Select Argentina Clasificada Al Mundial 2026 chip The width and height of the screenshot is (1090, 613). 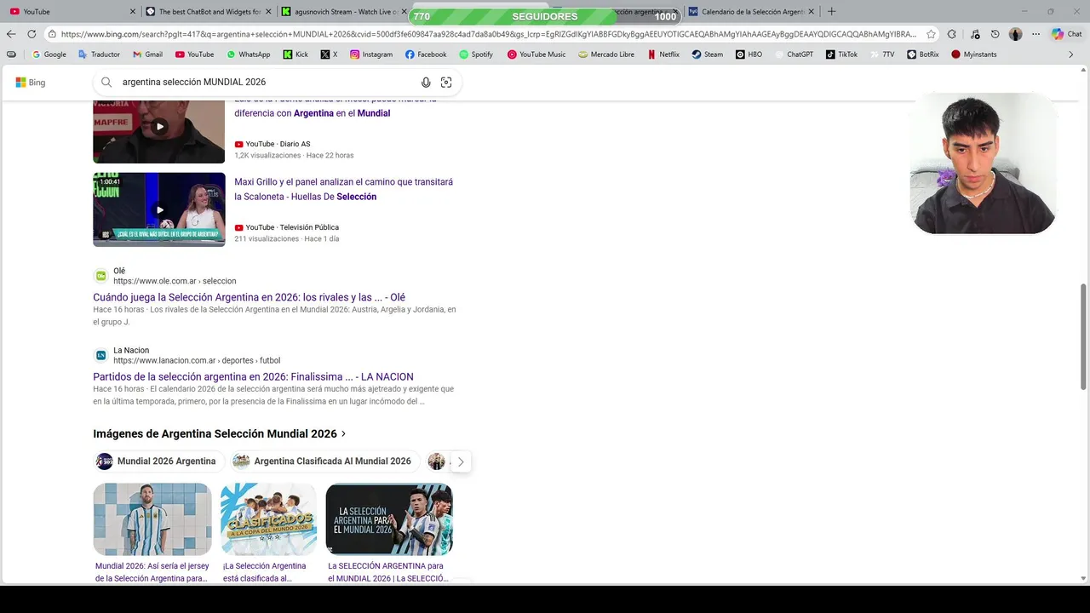[324, 461]
